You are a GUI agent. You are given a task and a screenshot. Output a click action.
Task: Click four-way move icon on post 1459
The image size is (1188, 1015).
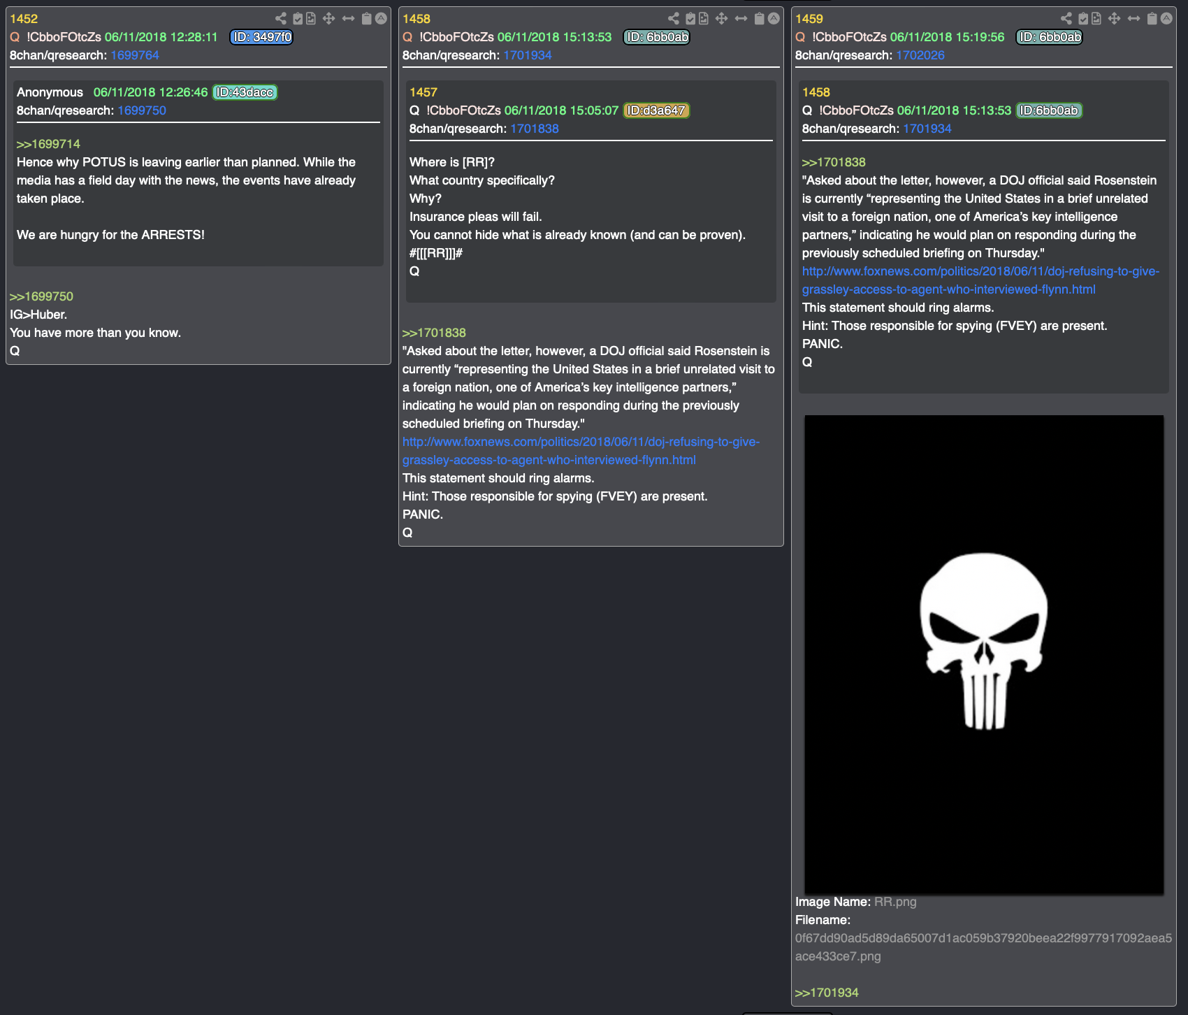[1114, 19]
